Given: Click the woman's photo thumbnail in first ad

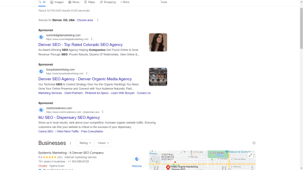Looking at the screenshot, I should 158,42.
